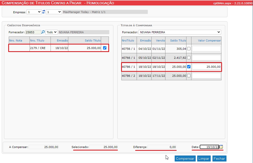Tick the checkbox for title 40786 / 2

tap(189, 75)
